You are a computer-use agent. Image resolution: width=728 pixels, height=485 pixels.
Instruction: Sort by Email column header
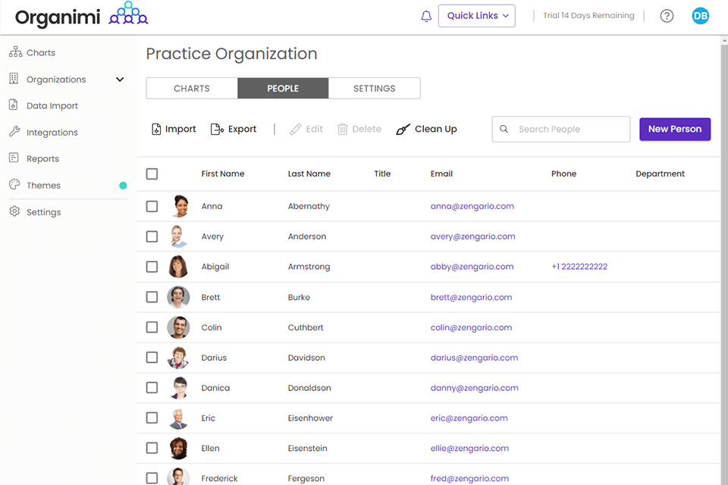[441, 174]
